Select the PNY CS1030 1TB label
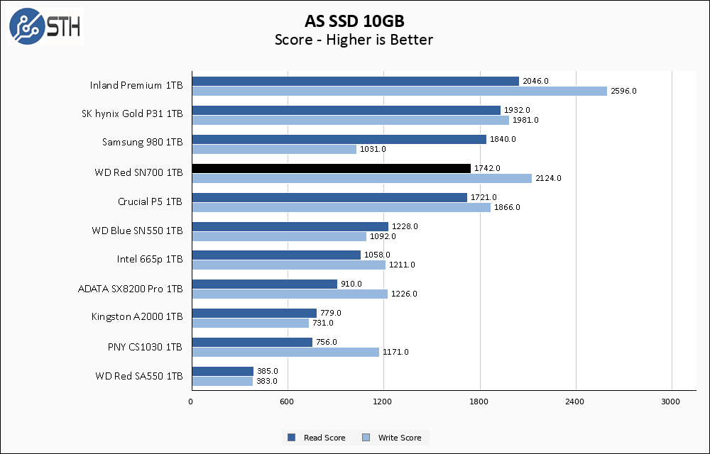710x454 pixels. click(x=146, y=347)
